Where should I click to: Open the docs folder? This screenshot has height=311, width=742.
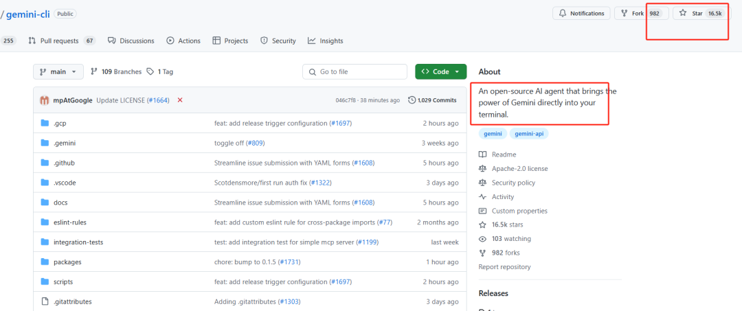[60, 203]
